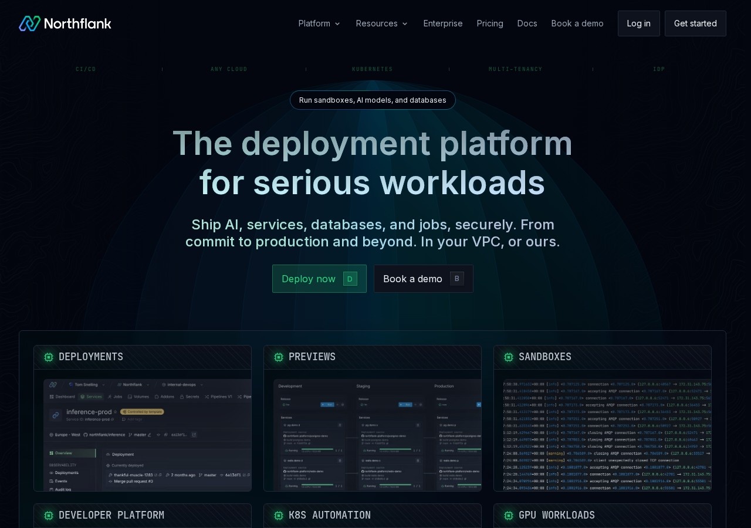The height and width of the screenshot is (528, 751).
Task: Click the chip icon beside DEPLOYMENTS
Action: (49, 357)
